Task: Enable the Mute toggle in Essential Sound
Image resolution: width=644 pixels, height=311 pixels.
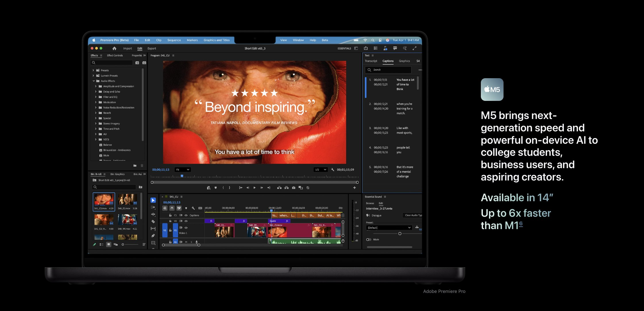Action: [369, 239]
